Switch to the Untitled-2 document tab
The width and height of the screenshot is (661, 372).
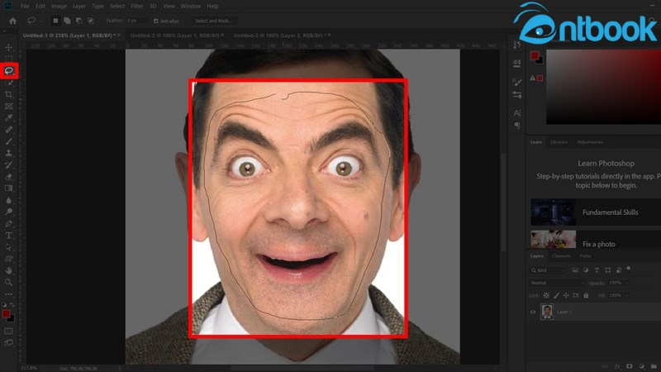click(174, 36)
